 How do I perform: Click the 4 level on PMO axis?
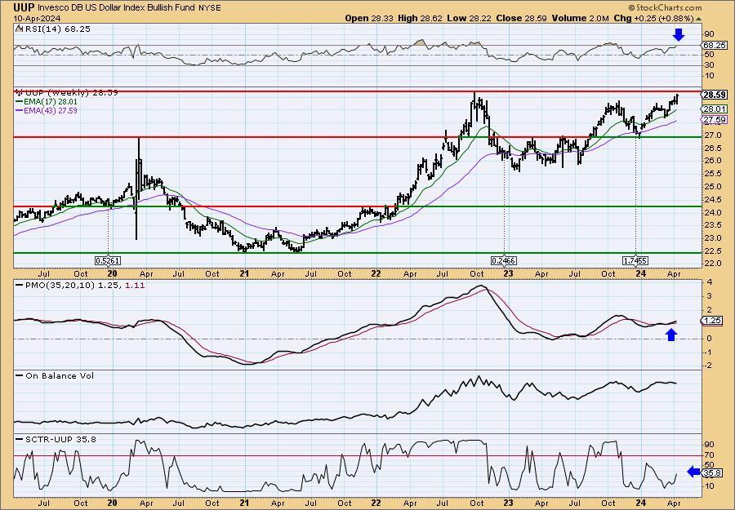coord(710,282)
